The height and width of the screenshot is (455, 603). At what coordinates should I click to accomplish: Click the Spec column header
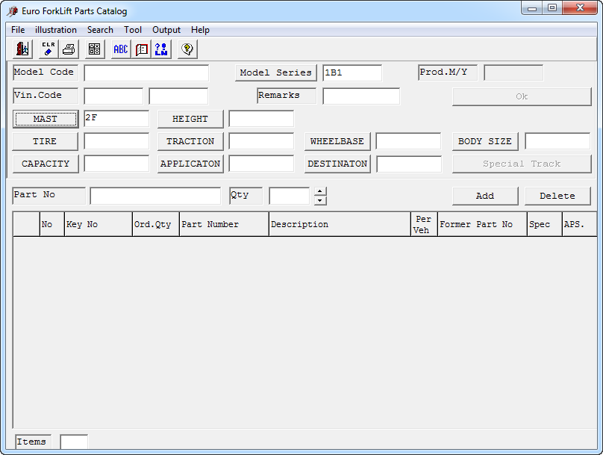545,224
